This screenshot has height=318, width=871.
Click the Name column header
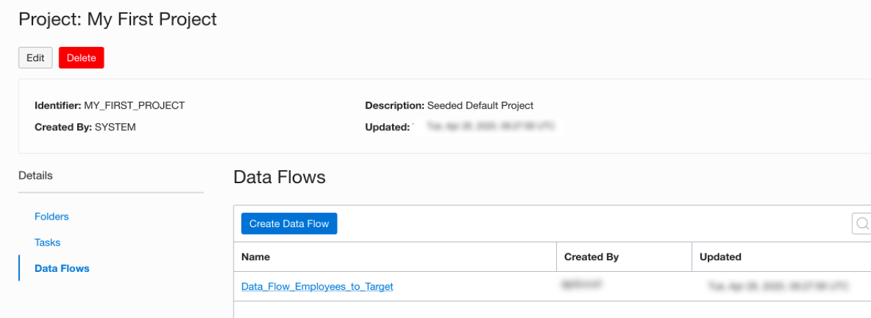pyautogui.click(x=256, y=257)
